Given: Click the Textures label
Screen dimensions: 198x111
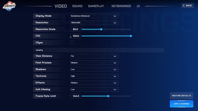Looking at the screenshot, I should pyautogui.click(x=41, y=76).
